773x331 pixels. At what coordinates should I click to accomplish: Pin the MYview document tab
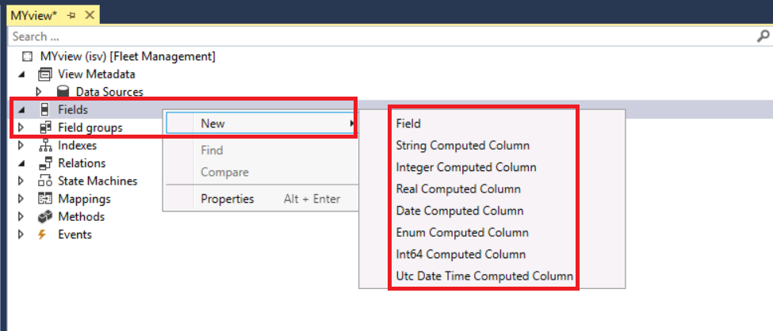[71, 16]
